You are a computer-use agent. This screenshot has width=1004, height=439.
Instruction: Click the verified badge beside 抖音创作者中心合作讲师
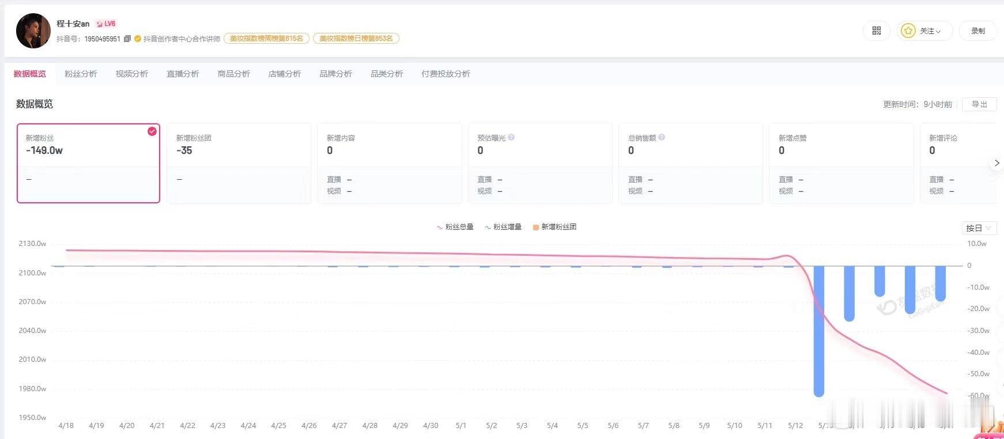pyautogui.click(x=138, y=39)
